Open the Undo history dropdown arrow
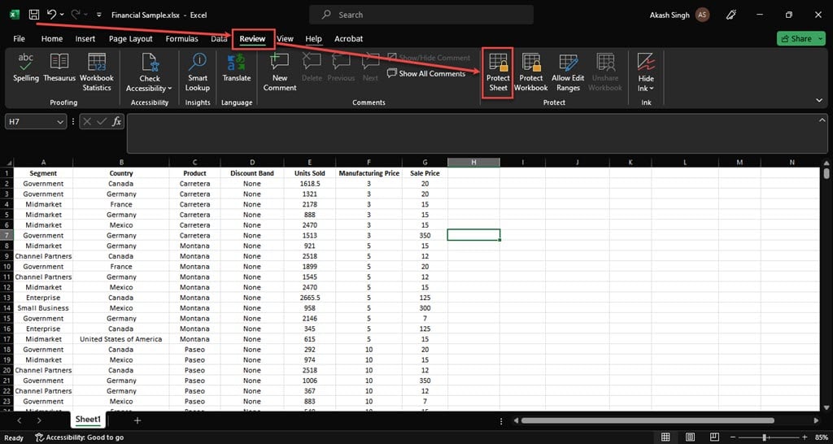This screenshot has width=833, height=444. [x=62, y=15]
